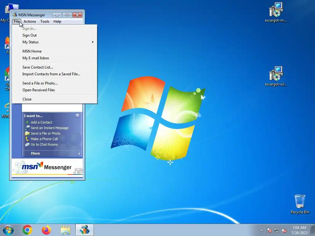The image size is (315, 236).
Task: Close the MSN Messenger window
Action: point(77,15)
